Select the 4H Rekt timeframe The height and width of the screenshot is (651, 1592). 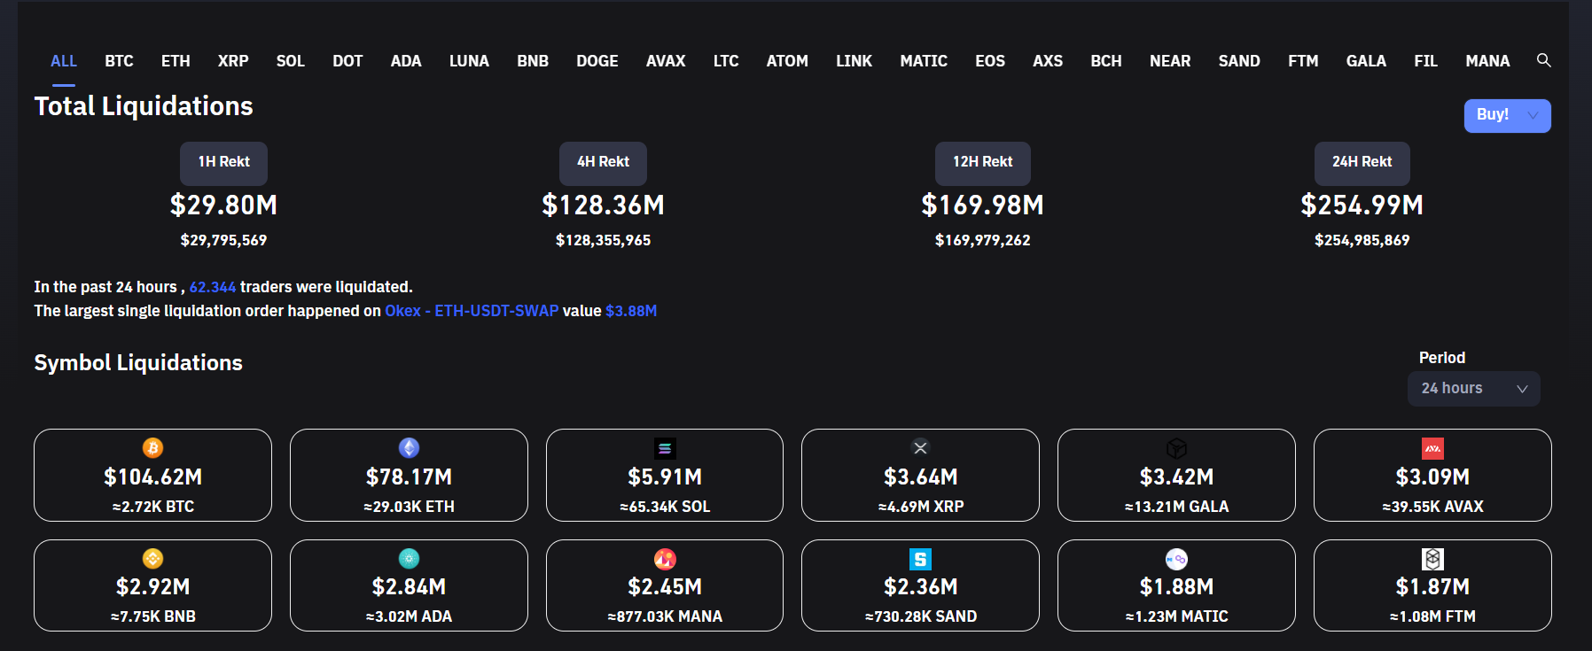pos(603,162)
